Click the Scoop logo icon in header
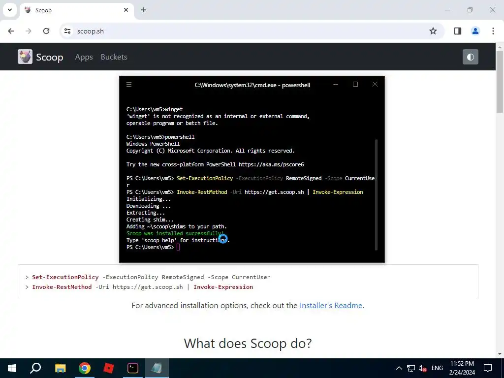 click(25, 57)
